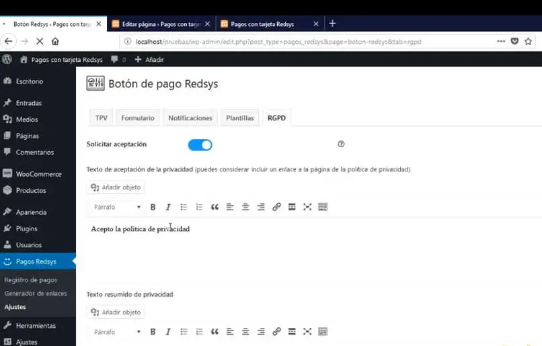This screenshot has height=346, width=542.
Task: Insert link icon in first editor toolbar
Action: click(276, 207)
